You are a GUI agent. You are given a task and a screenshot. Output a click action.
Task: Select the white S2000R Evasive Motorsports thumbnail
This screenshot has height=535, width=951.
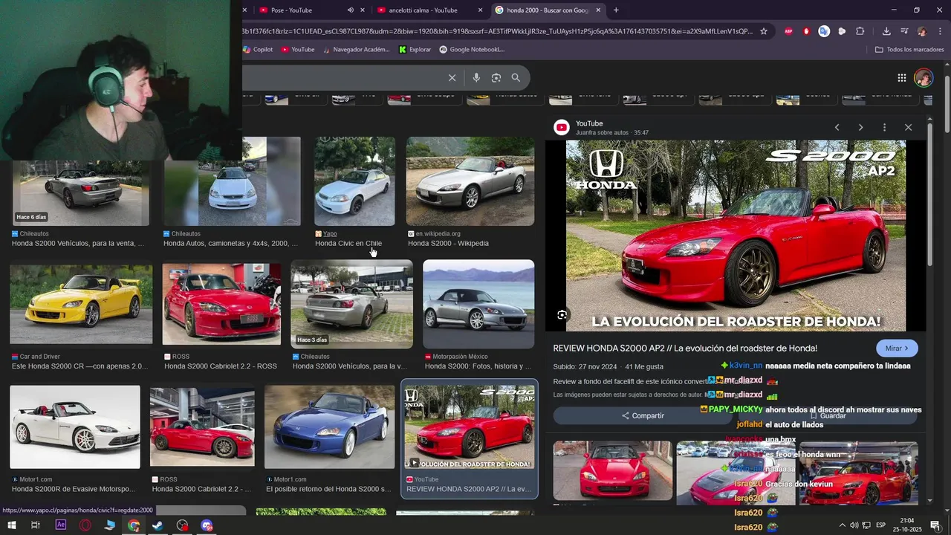tap(75, 427)
